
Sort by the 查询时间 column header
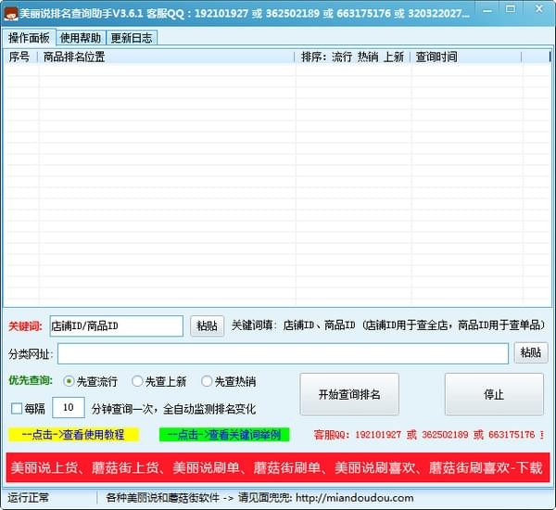(x=466, y=57)
